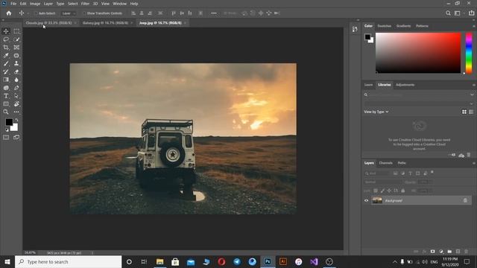Open the Select menu
Viewport: 477px width, 268px height.
pyautogui.click(x=73, y=4)
